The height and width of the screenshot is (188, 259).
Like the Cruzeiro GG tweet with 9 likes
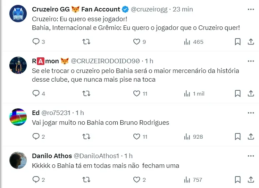click(x=137, y=42)
